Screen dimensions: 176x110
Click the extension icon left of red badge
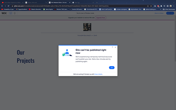[155, 6]
